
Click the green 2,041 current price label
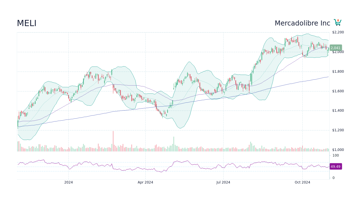pos(336,48)
